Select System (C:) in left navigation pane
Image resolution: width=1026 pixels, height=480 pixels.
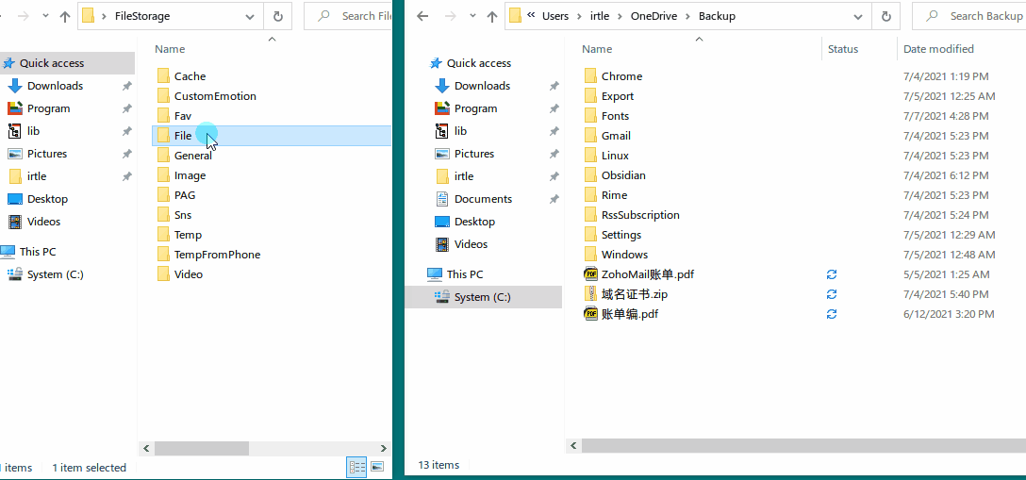(55, 274)
